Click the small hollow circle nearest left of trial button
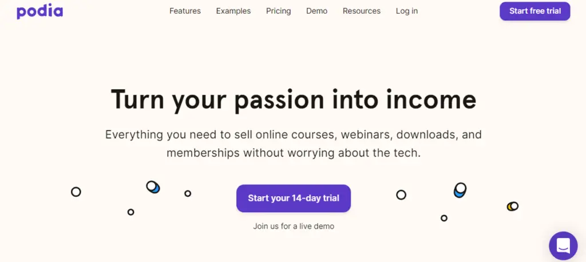The height and width of the screenshot is (262, 586). [188, 193]
